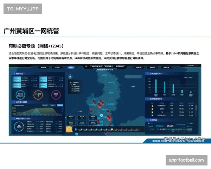Click the blue medal icon in the fourth table row
Image resolution: width=211 pixels, height=169 pixels.
point(152,115)
